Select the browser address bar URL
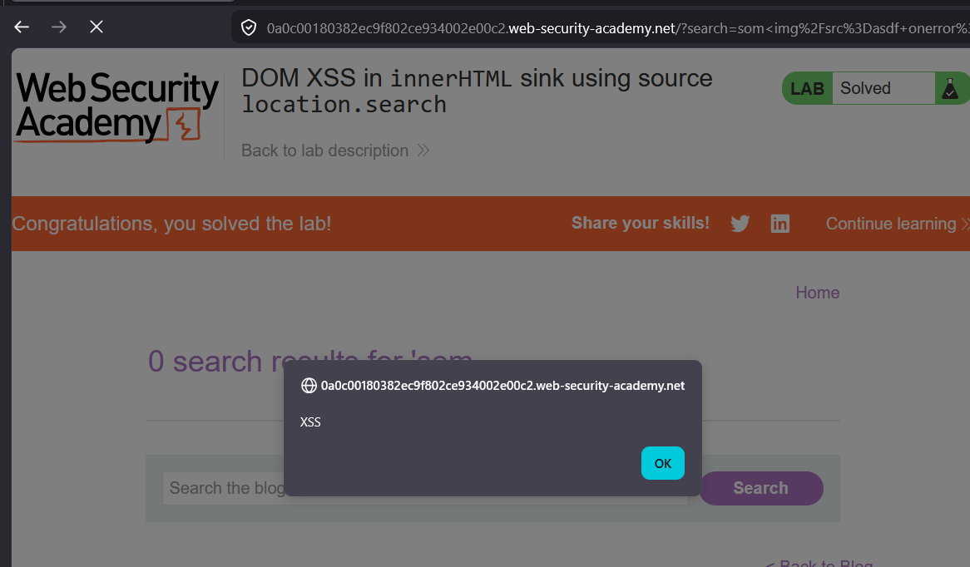The image size is (970, 567). [617, 27]
